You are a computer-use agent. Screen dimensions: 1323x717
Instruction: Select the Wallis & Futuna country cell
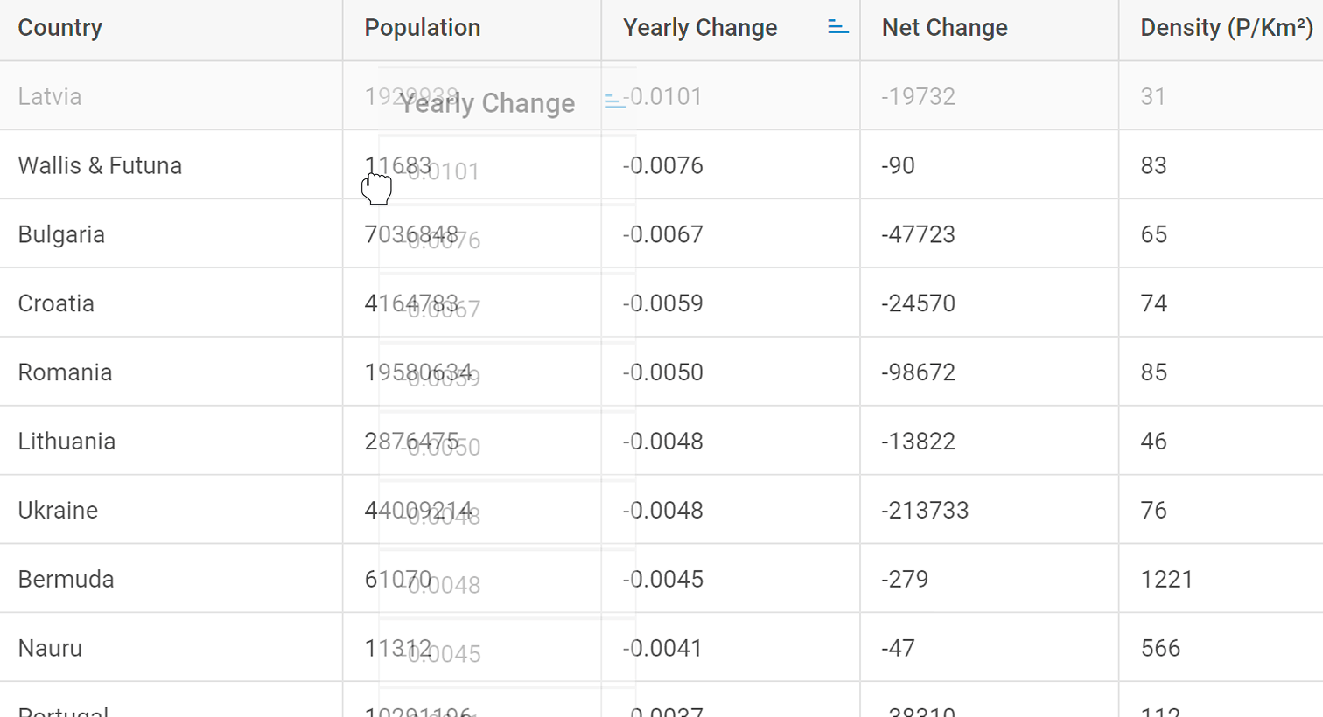pyautogui.click(x=171, y=165)
